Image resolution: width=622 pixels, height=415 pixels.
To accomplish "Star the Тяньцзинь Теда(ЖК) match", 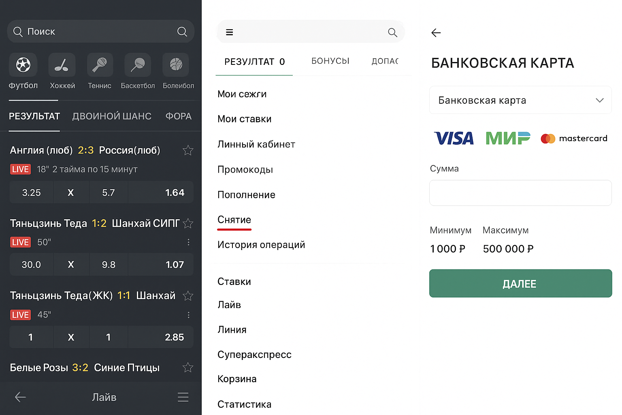I will (188, 296).
